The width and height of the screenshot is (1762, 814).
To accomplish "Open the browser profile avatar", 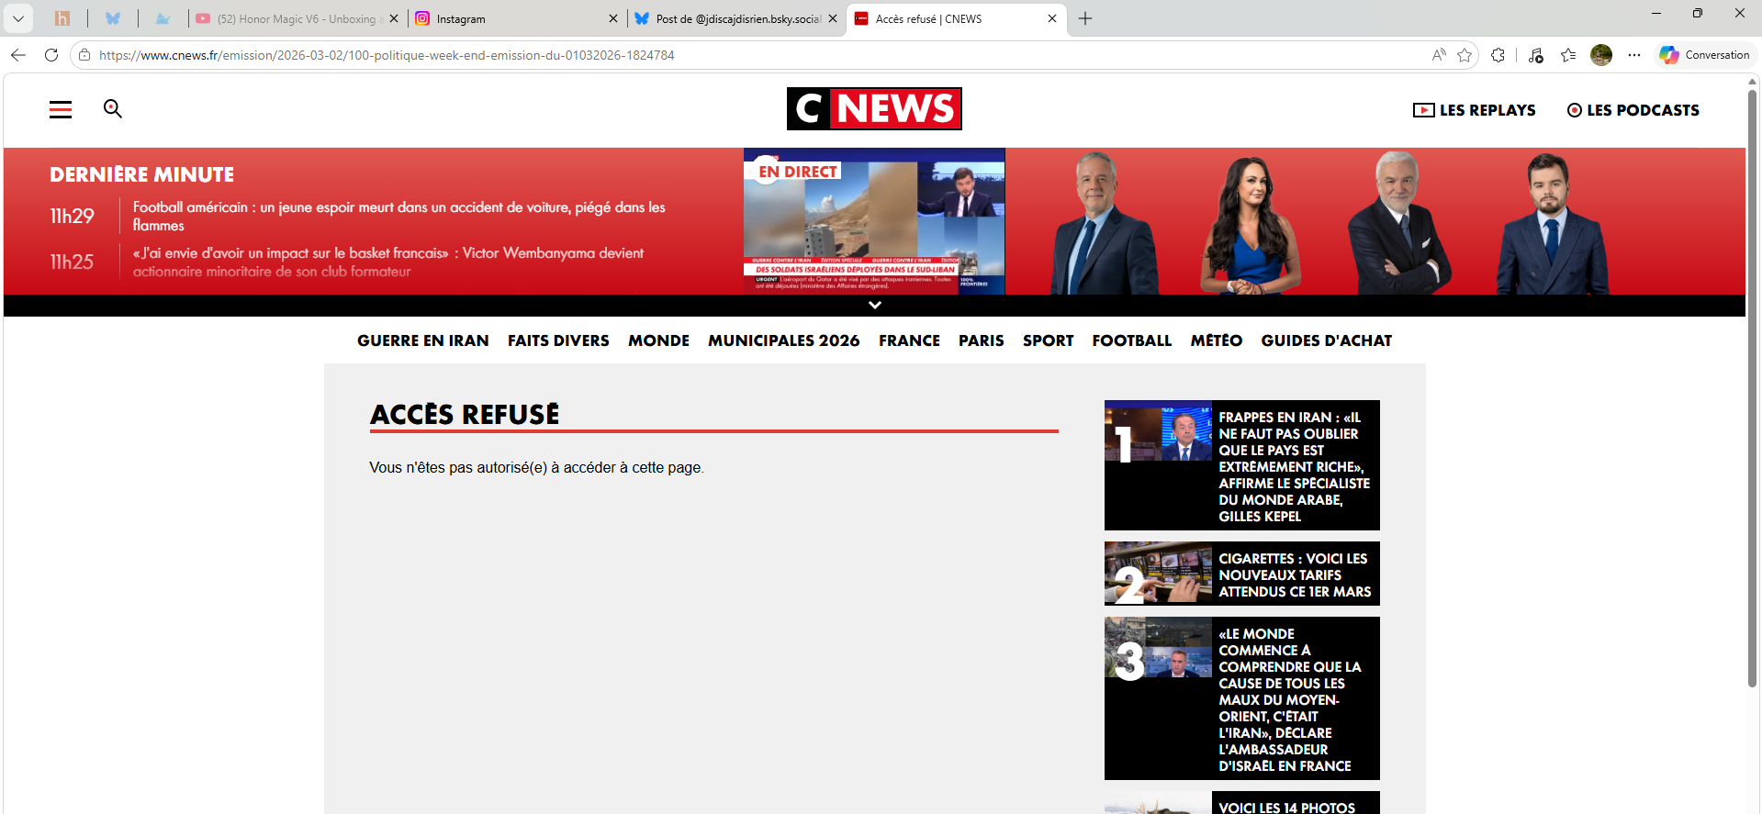I will point(1600,55).
